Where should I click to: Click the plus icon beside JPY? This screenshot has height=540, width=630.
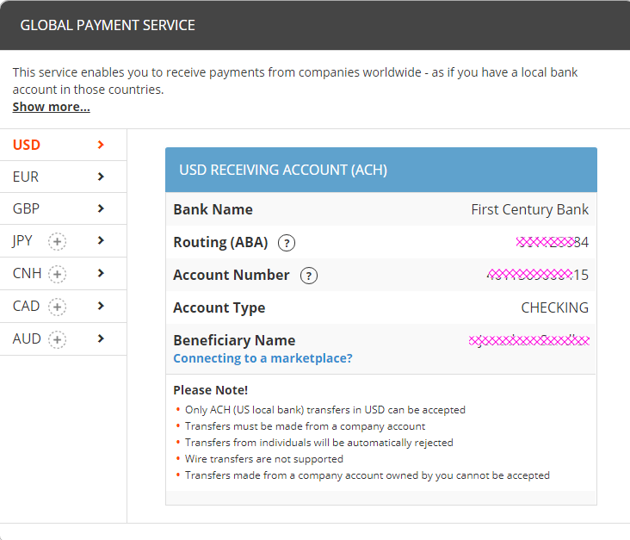pyautogui.click(x=57, y=242)
